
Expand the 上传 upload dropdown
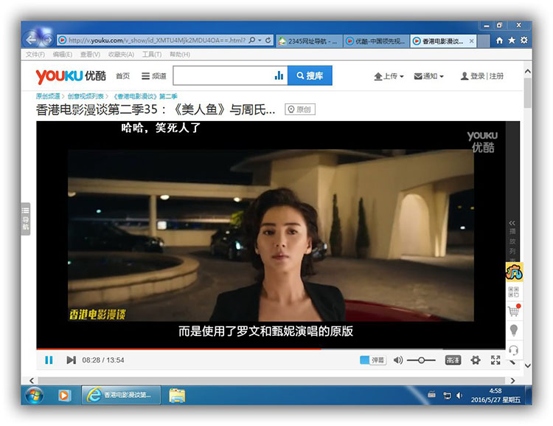389,76
